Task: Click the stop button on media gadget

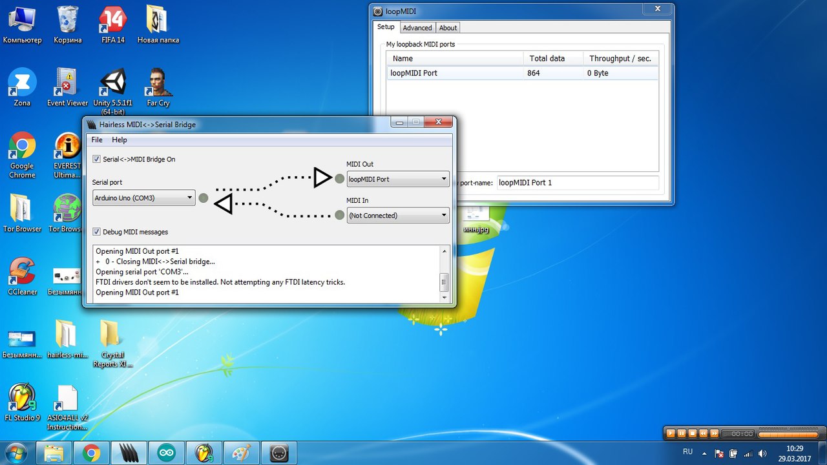Action: (693, 433)
